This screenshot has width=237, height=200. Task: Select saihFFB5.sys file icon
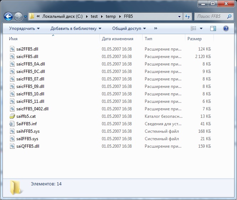click(x=12, y=131)
